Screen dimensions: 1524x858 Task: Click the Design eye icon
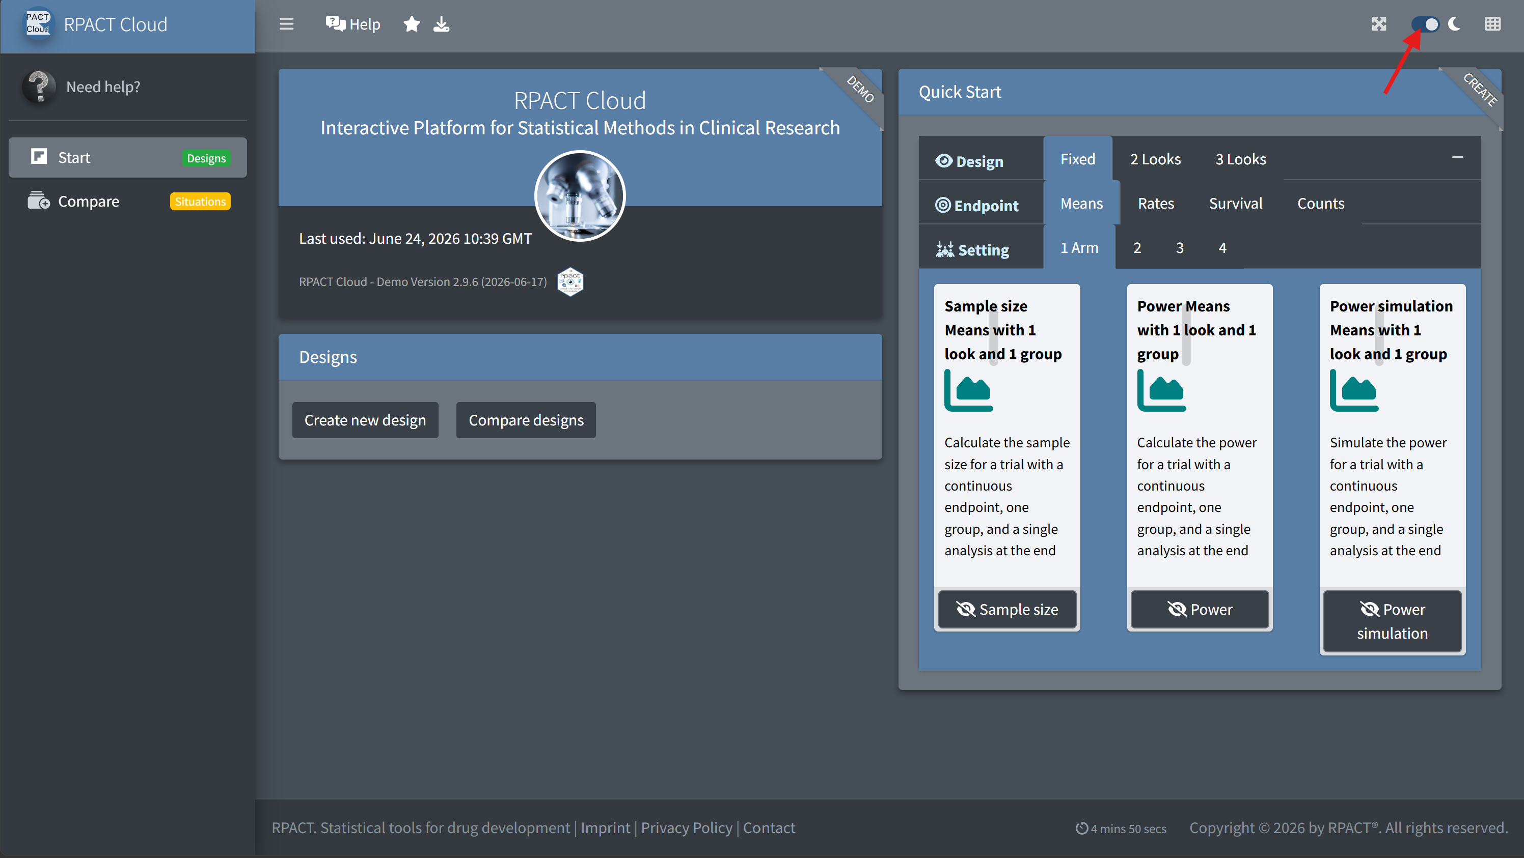944,161
